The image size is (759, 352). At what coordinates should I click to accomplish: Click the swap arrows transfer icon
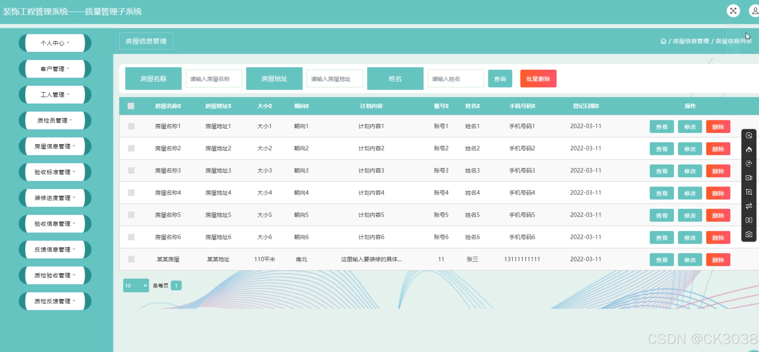[x=749, y=206]
